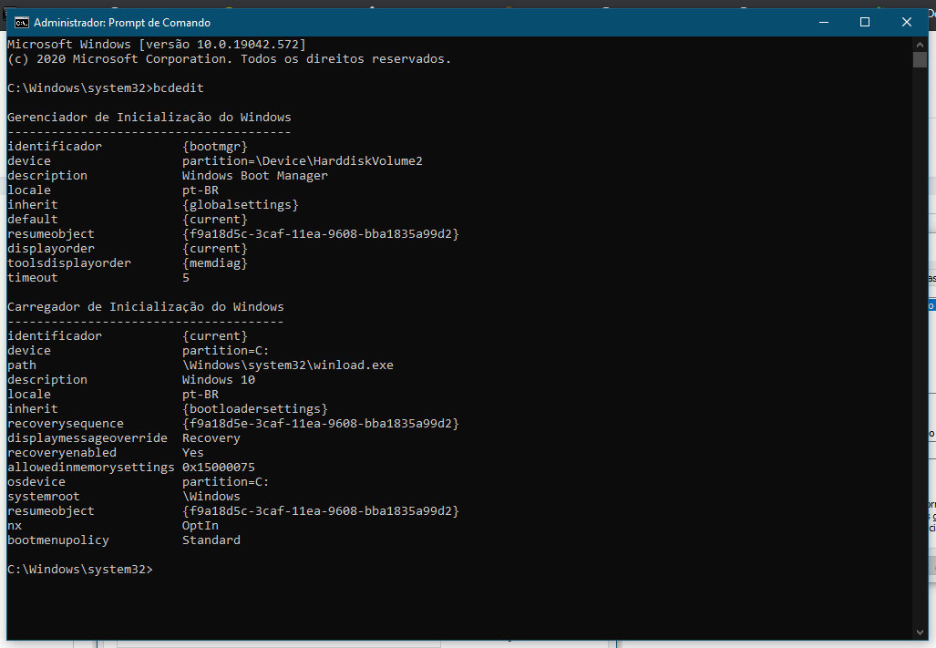Click 'Gerenciador de Inicialização do Windows' heading
The height and width of the screenshot is (648, 936).
coord(149,118)
